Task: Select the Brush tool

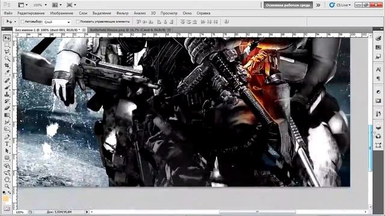Action: tap(7, 87)
